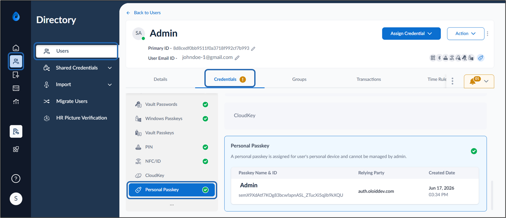The height and width of the screenshot is (218, 506).
Task: Click the Windows passkey key badge
Action: (458, 58)
